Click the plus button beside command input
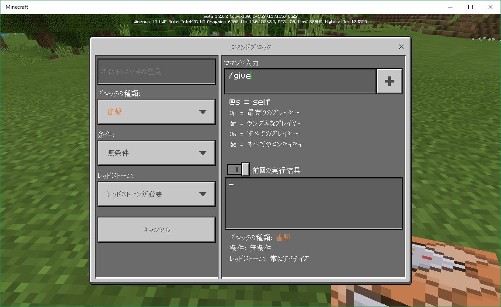Image resolution: width=501 pixels, height=307 pixels. pyautogui.click(x=389, y=81)
